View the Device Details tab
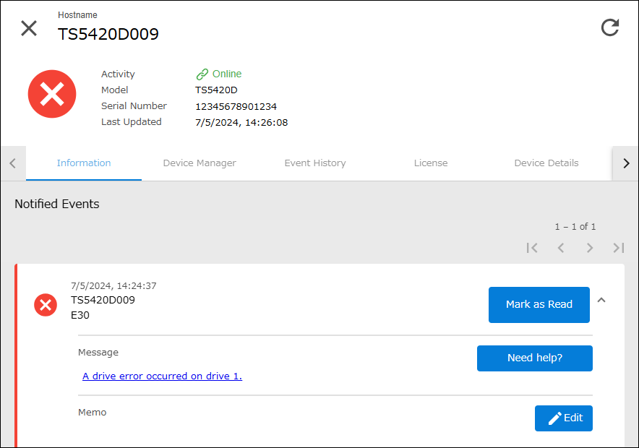Screen dimensions: 639x448 546,163
